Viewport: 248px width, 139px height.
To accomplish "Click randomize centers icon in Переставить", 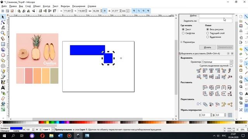I will (224, 104).
